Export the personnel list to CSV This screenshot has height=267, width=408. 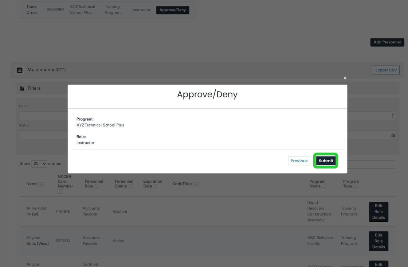pos(386,70)
